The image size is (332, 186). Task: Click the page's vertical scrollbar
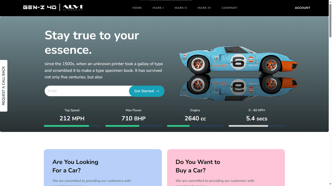(x=330, y=83)
